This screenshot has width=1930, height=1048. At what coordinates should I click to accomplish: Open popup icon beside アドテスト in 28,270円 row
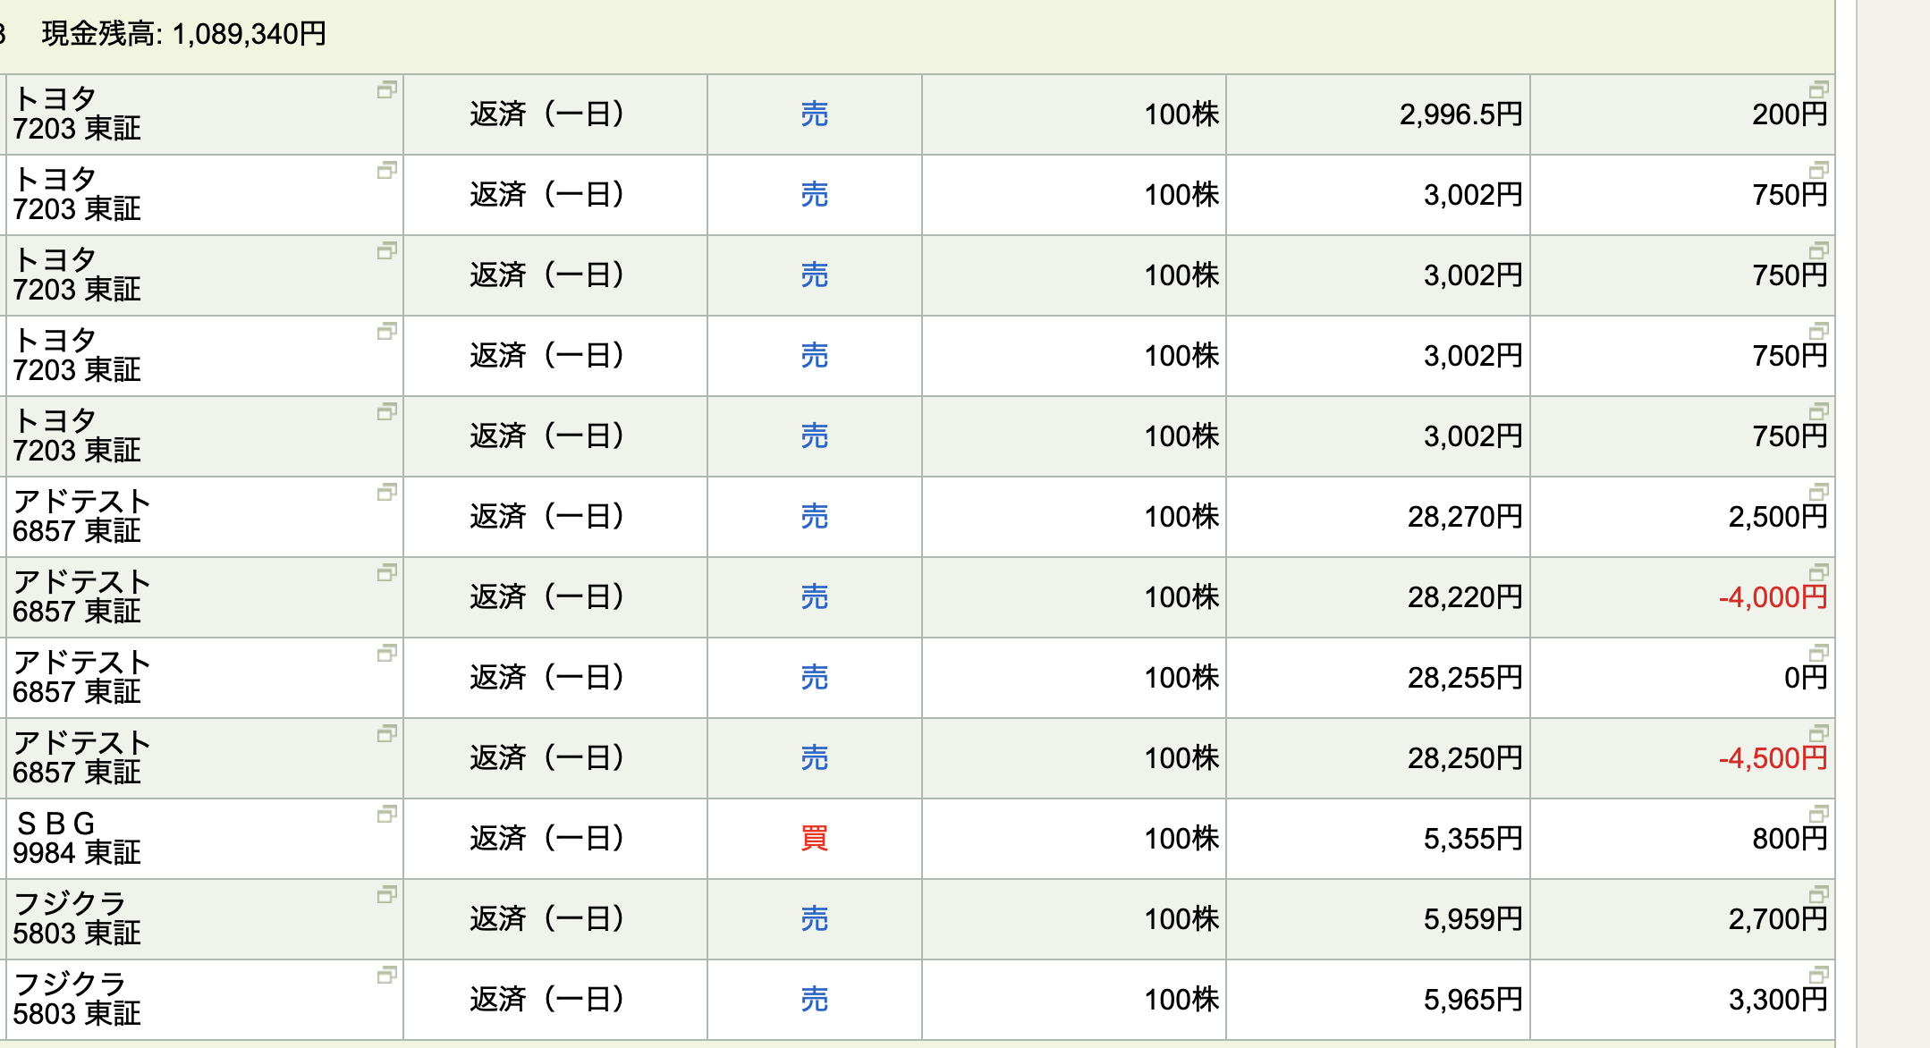(386, 492)
